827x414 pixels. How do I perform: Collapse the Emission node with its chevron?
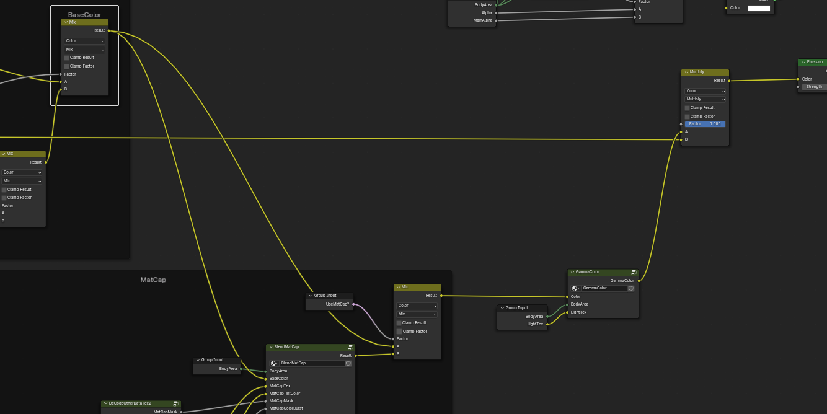pyautogui.click(x=803, y=62)
